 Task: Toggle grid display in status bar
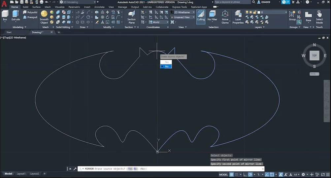pos(232,174)
